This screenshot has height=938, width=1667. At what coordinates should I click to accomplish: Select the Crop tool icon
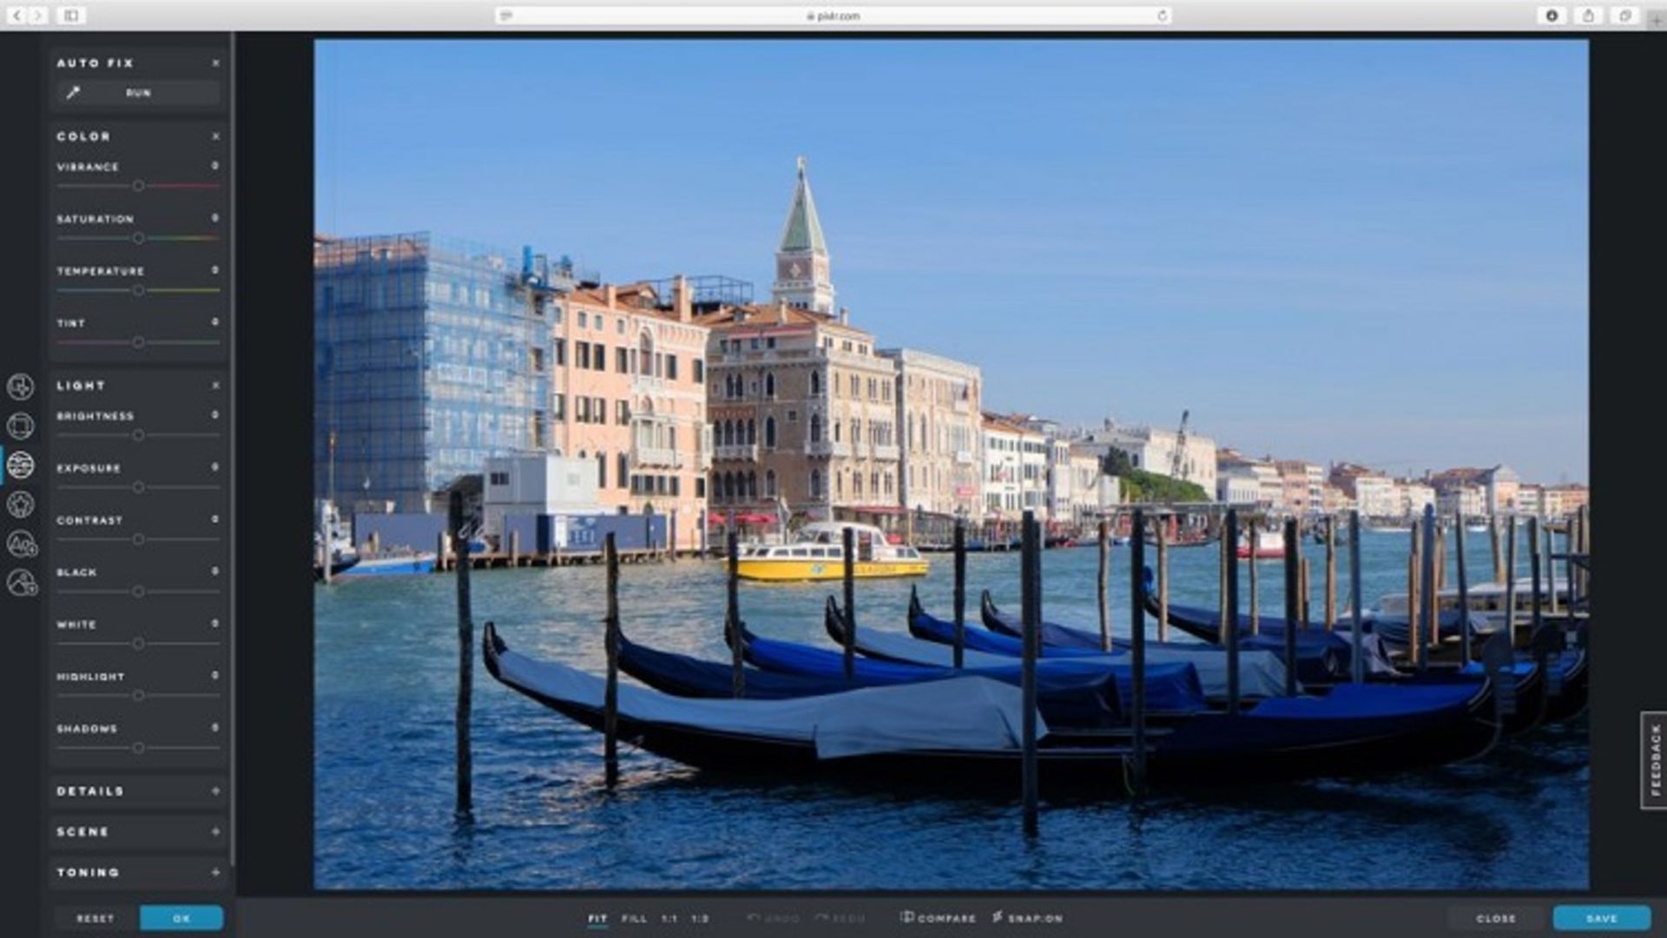[x=20, y=426]
